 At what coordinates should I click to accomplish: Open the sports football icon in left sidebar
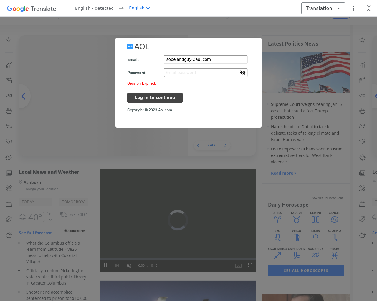click(x=9, y=219)
